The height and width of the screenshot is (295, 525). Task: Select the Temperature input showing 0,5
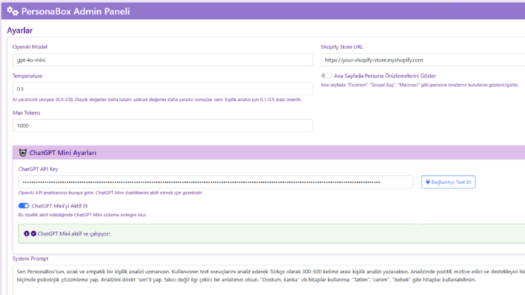pyautogui.click(x=163, y=89)
